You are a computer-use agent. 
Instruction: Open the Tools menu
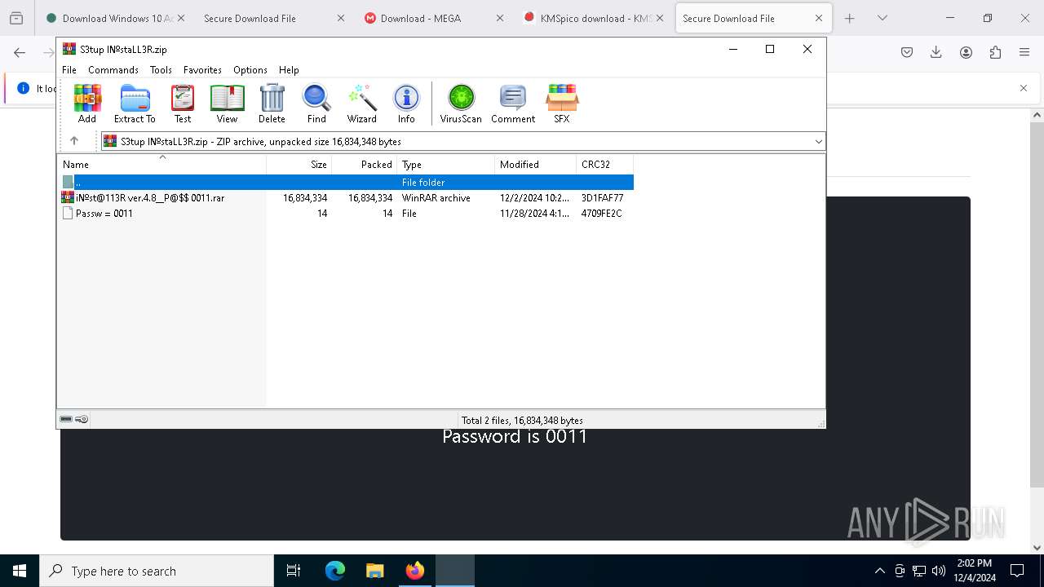[161, 70]
